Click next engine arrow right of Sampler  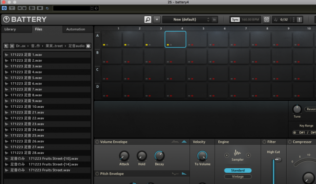coord(248,155)
